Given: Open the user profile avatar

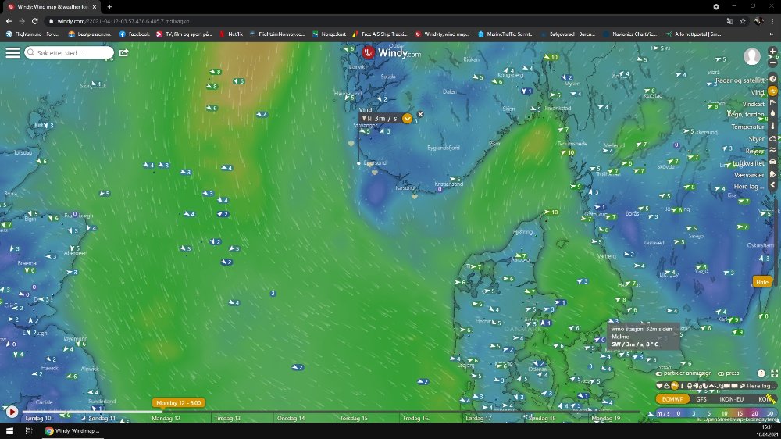Looking at the screenshot, I should pos(751,56).
